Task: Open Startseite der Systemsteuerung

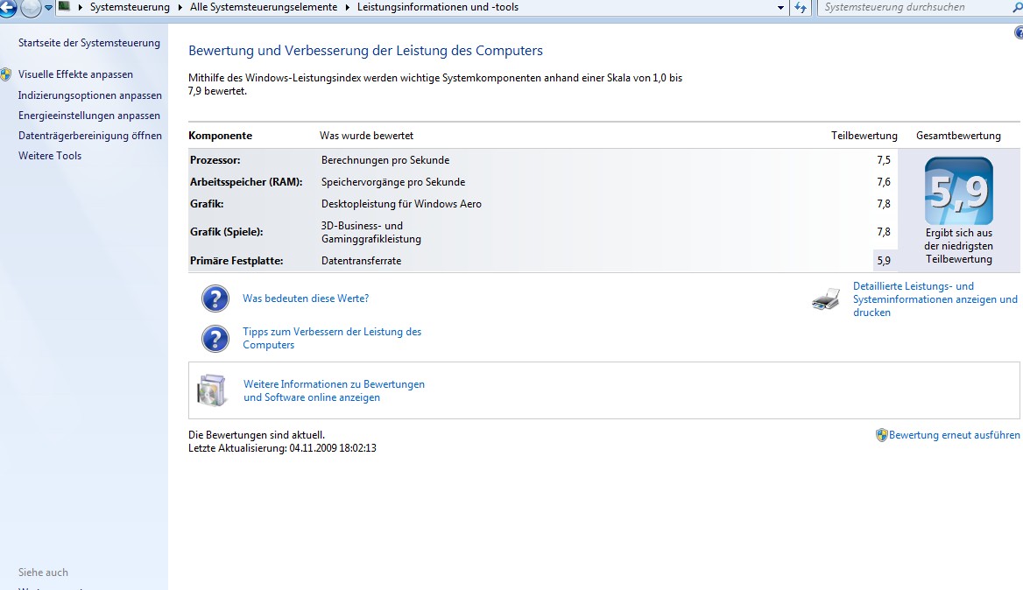Action: coord(88,43)
